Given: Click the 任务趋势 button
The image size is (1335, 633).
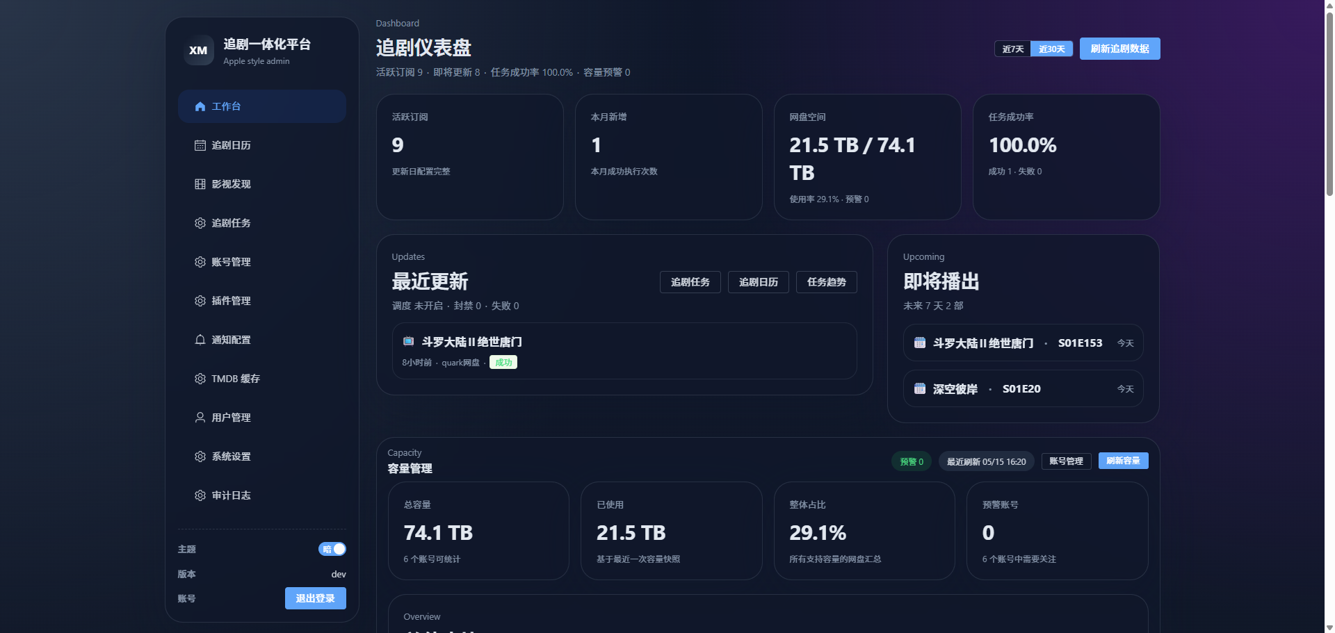Looking at the screenshot, I should (827, 282).
